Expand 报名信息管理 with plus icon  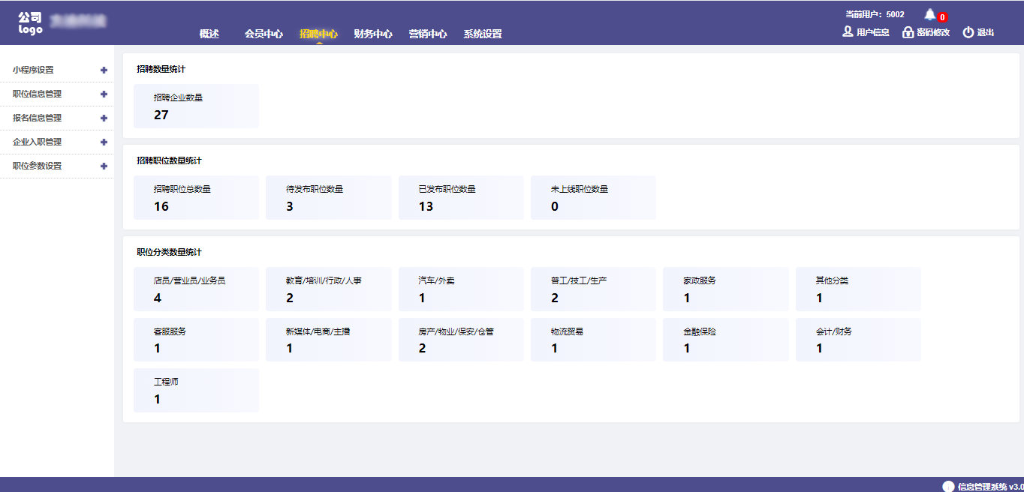pyautogui.click(x=104, y=118)
